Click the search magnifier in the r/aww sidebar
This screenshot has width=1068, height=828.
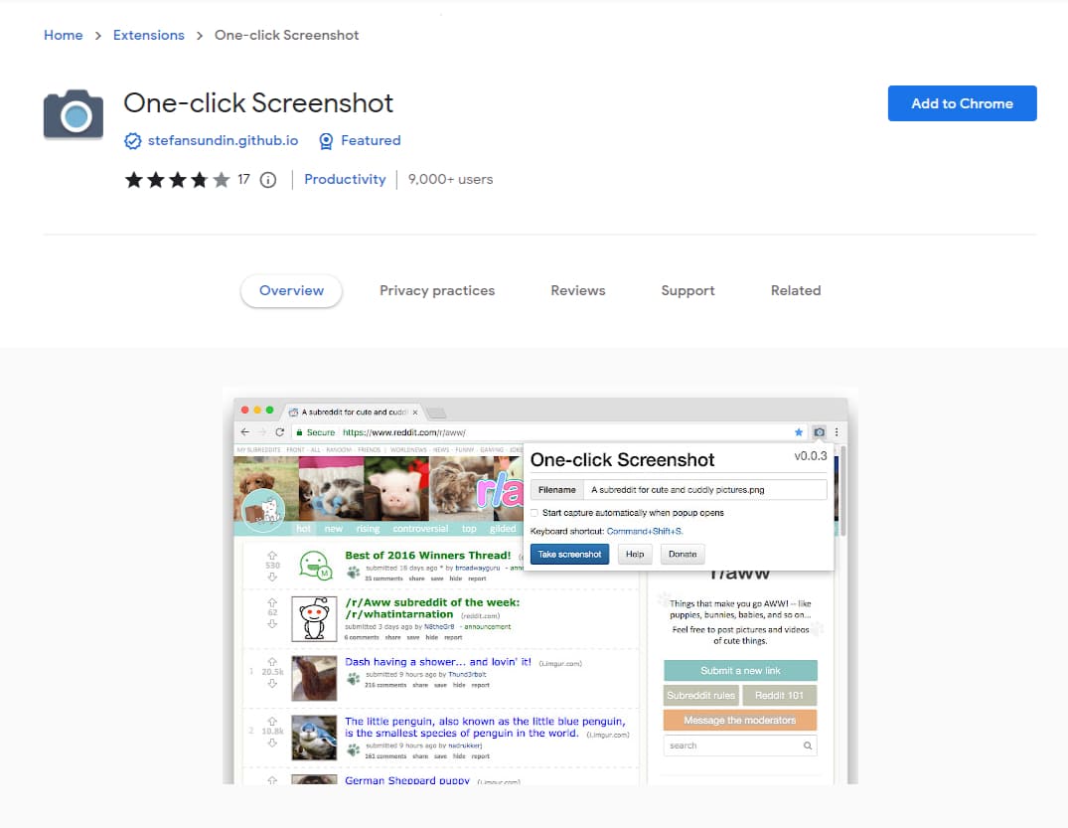[x=807, y=745]
